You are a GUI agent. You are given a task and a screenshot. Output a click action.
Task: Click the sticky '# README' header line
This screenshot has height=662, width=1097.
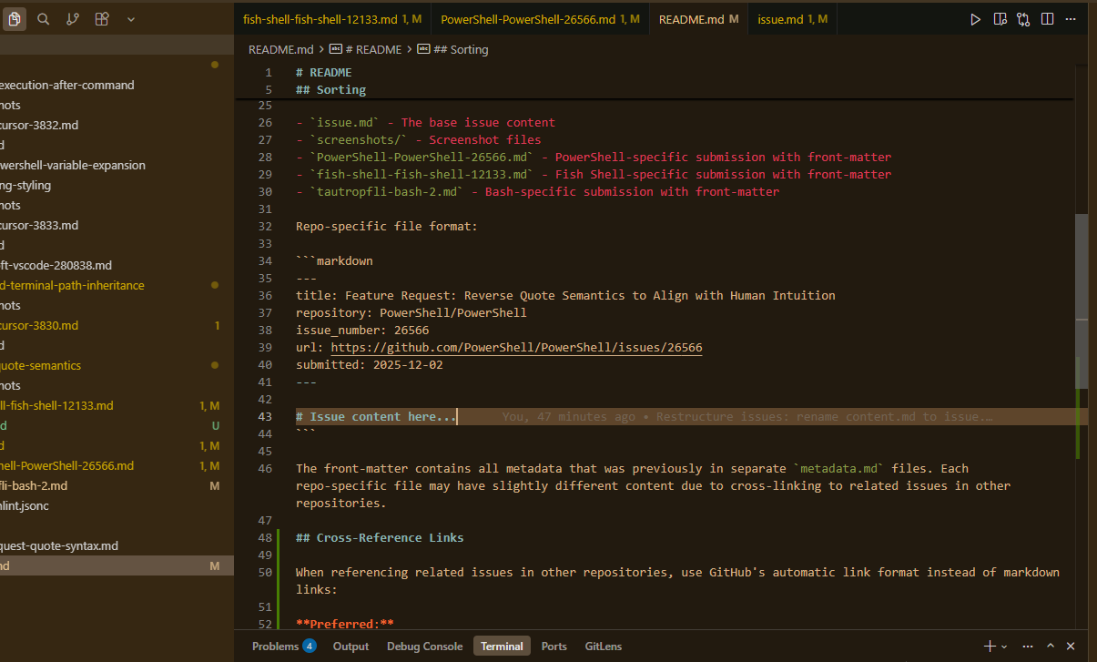coord(323,72)
